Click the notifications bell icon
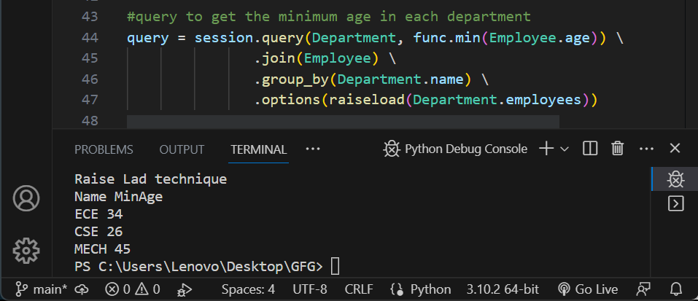Viewport: 698px width, 301px height. pos(676,289)
